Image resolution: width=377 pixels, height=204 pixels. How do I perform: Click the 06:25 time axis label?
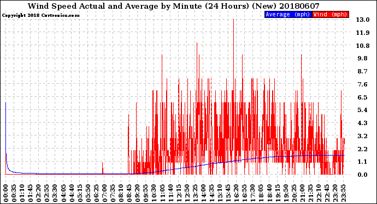(x=96, y=193)
